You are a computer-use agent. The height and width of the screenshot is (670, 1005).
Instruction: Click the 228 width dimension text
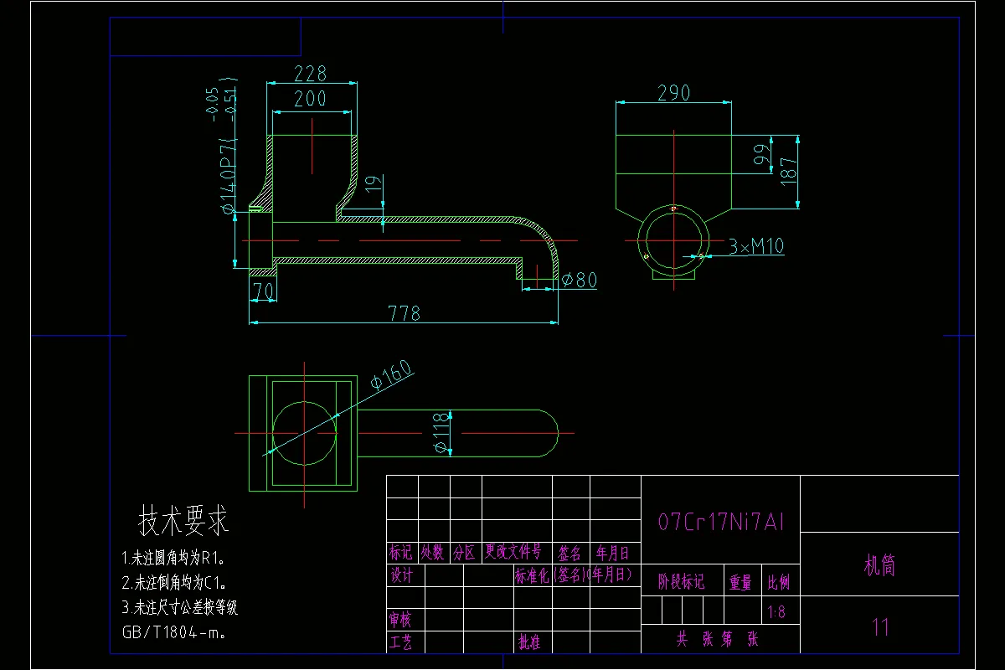coord(311,74)
